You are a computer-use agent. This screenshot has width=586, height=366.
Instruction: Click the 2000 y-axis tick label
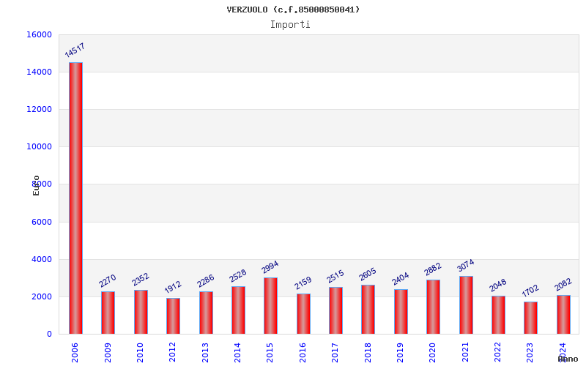click(x=42, y=296)
